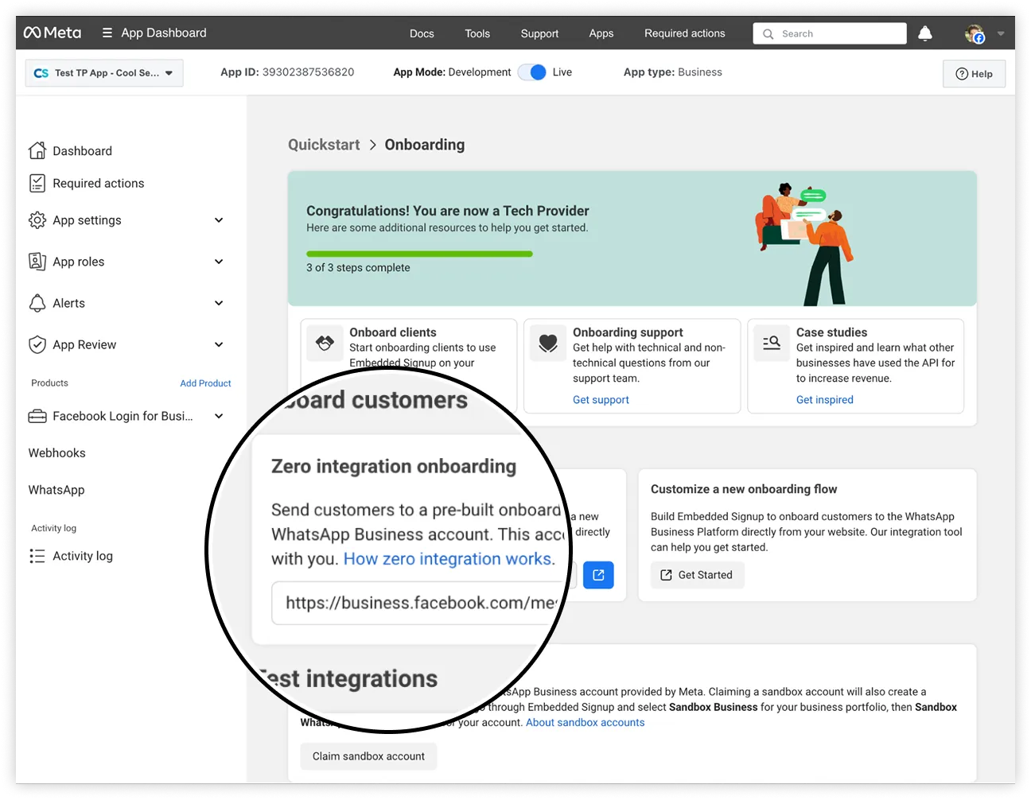The width and height of the screenshot is (1031, 800).
Task: Click the Required actions checklist icon in sidebar
Action: click(37, 184)
